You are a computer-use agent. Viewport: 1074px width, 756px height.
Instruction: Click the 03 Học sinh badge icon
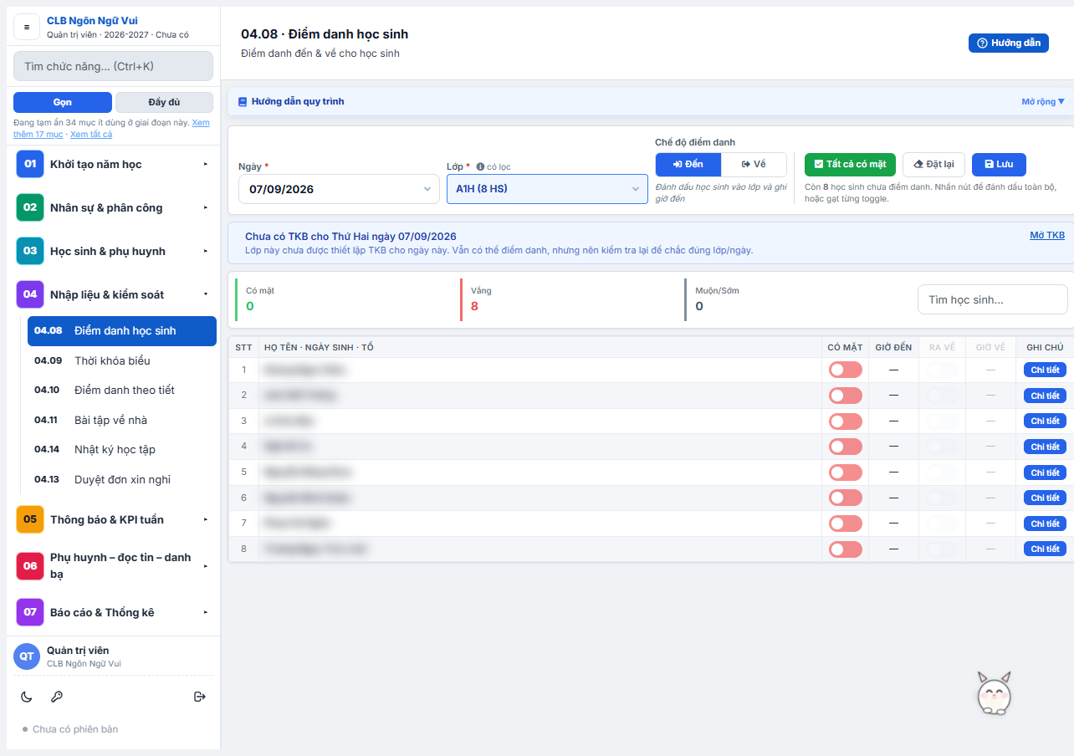coord(30,251)
